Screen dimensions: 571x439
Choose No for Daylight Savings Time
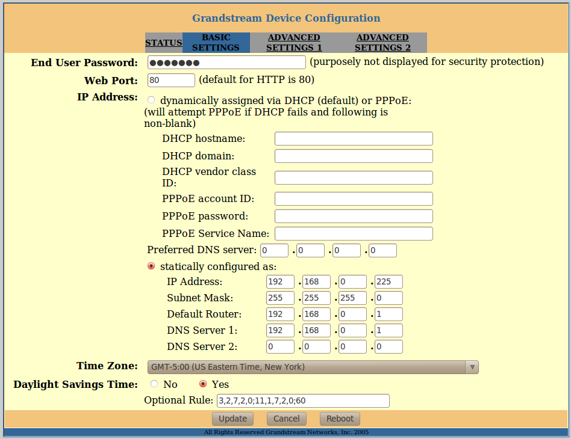(154, 384)
